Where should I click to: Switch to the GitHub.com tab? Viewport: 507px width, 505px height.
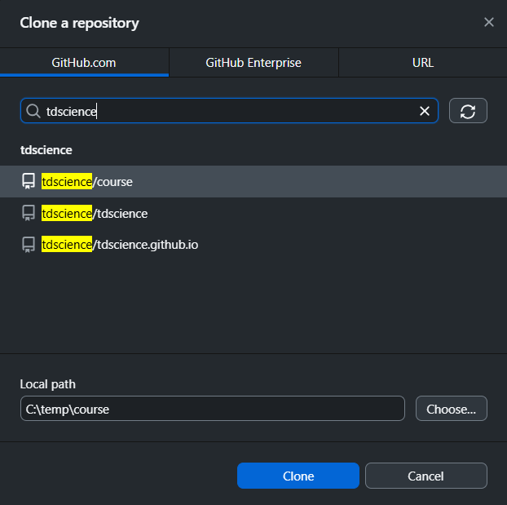(84, 63)
